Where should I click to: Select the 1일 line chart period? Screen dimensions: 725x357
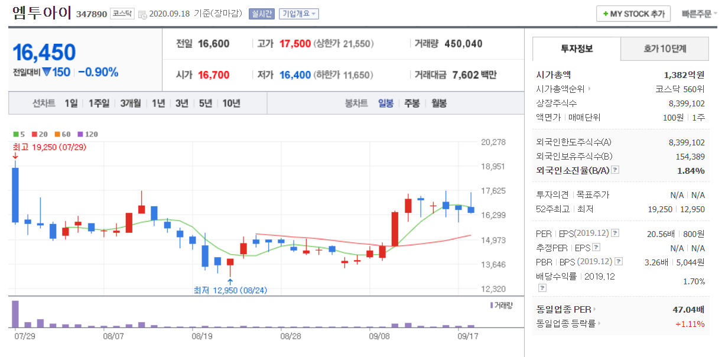click(x=71, y=103)
